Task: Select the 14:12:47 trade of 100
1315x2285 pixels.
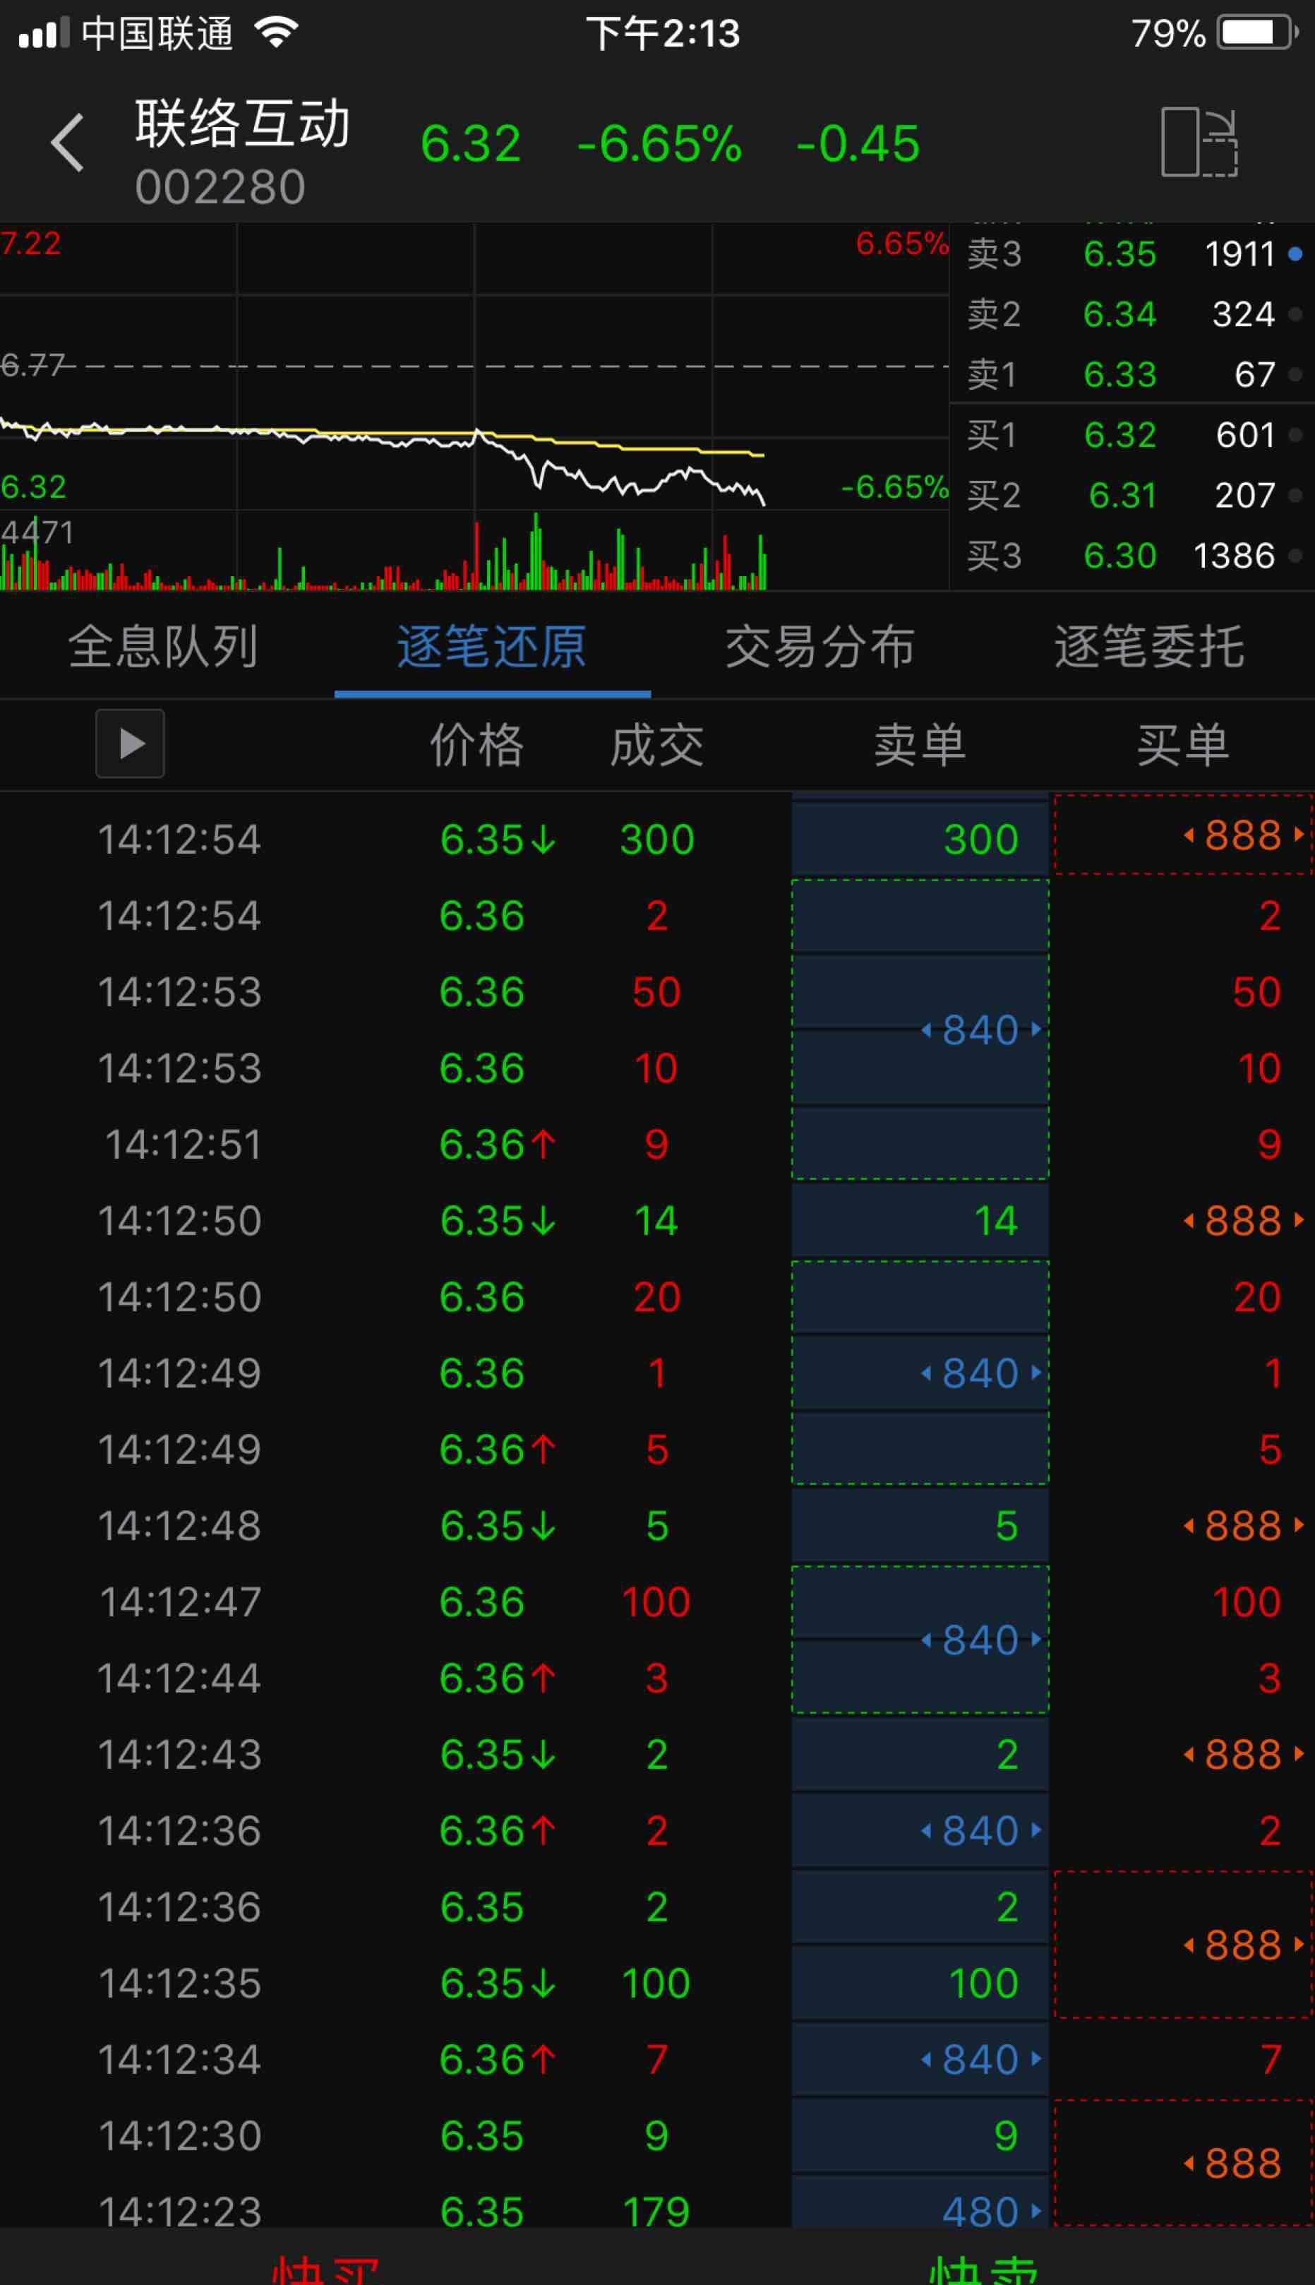Action: tap(658, 1602)
